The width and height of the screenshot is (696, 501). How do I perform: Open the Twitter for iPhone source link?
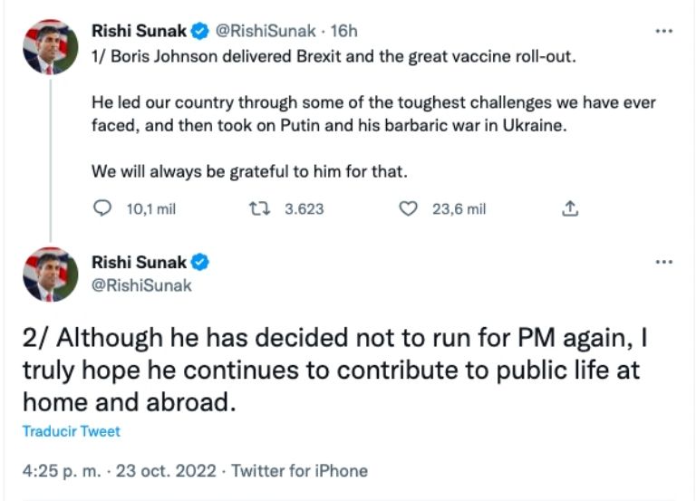tap(300, 471)
